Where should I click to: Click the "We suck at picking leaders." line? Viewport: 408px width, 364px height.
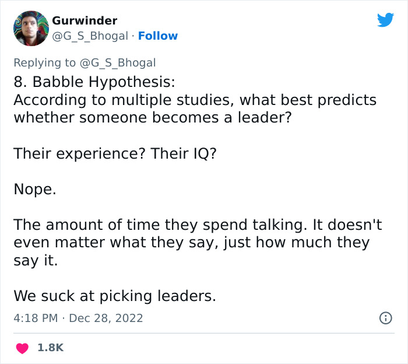click(115, 296)
